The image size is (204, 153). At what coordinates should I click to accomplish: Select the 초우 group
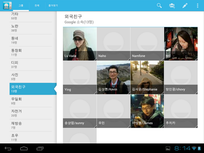31,137
